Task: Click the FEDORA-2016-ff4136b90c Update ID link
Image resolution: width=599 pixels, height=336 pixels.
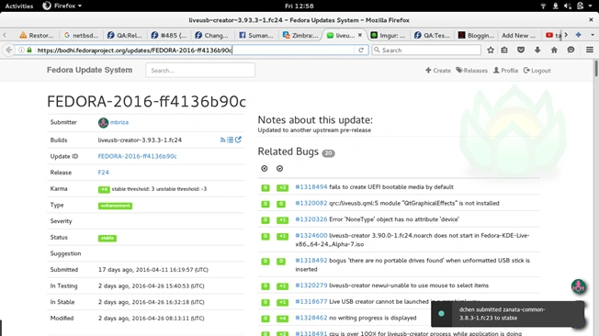Action: (x=137, y=156)
